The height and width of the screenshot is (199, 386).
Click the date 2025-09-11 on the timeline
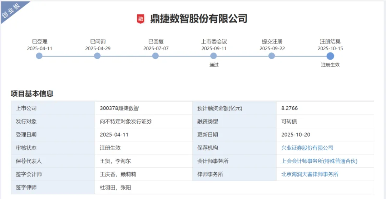(x=214, y=49)
